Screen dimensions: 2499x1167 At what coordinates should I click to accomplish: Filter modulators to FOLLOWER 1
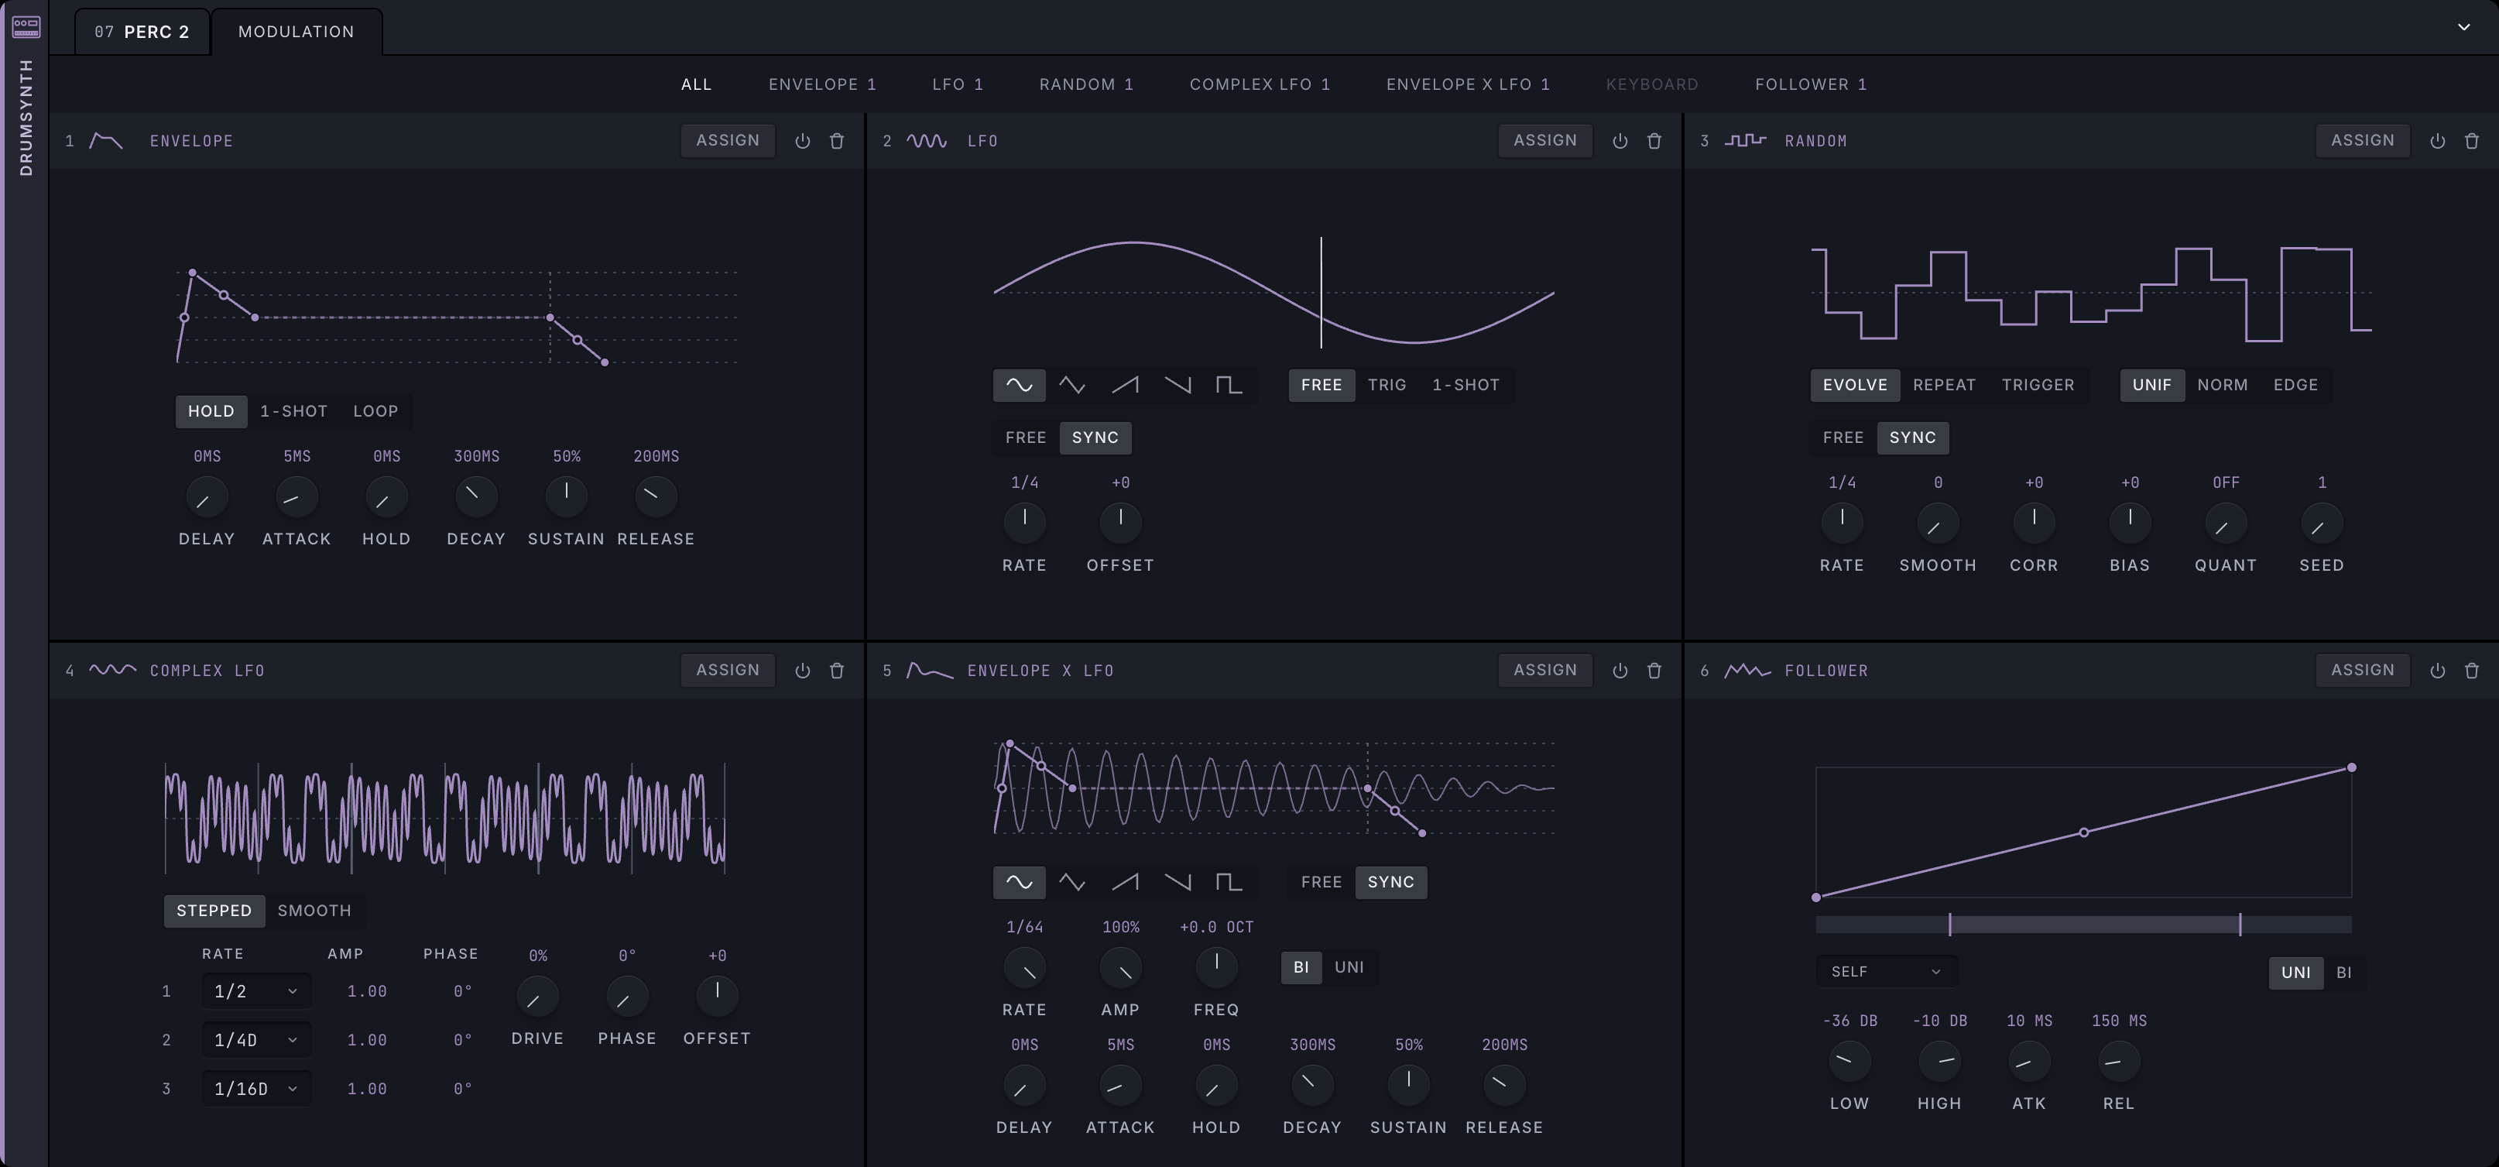point(1810,84)
